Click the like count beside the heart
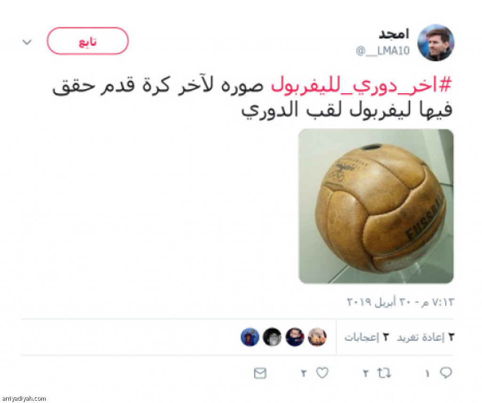 coord(304,373)
